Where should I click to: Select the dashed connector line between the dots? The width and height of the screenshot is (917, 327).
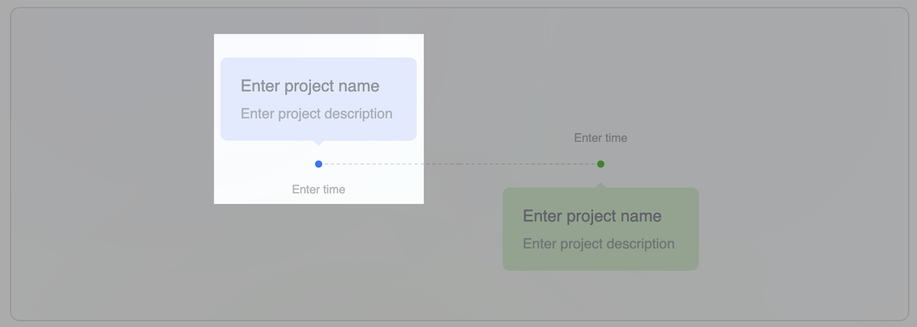click(458, 164)
